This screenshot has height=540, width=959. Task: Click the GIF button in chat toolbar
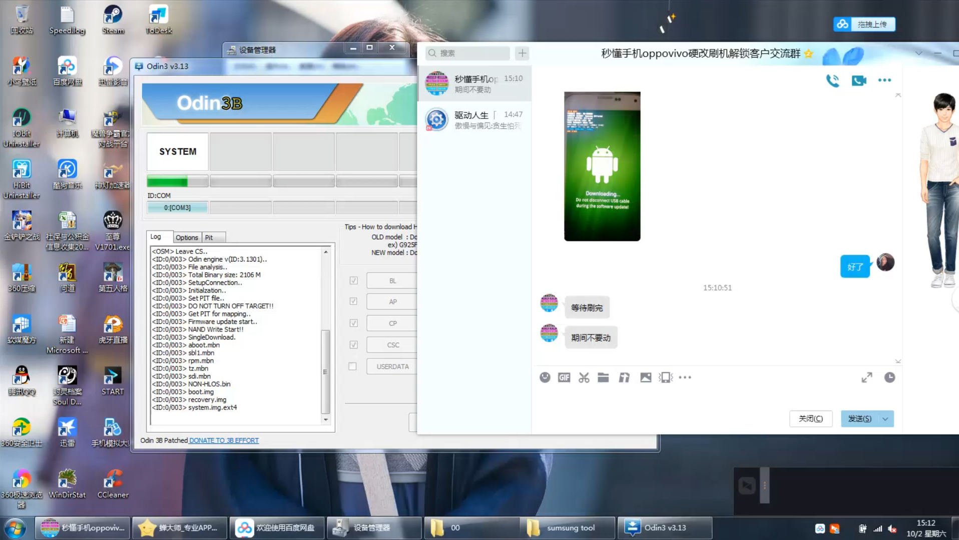point(564,377)
